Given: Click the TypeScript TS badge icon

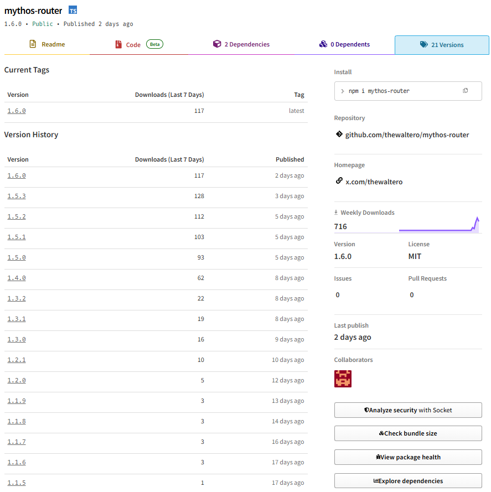Looking at the screenshot, I should click(x=73, y=10).
